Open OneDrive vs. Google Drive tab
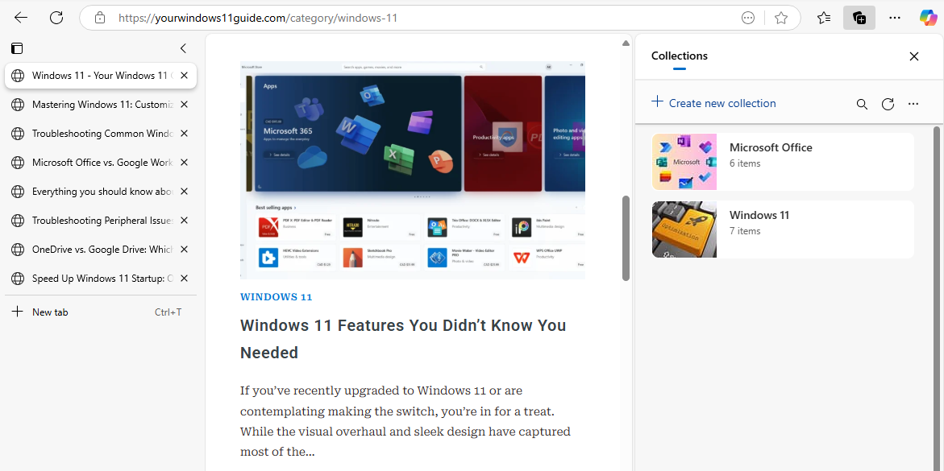This screenshot has width=944, height=471. point(101,250)
